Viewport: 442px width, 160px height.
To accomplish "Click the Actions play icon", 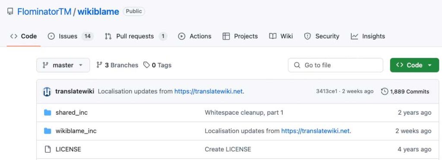I will click(182, 36).
